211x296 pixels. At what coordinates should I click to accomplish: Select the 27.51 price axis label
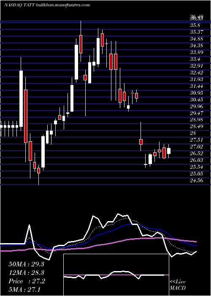pyautogui.click(x=196, y=140)
